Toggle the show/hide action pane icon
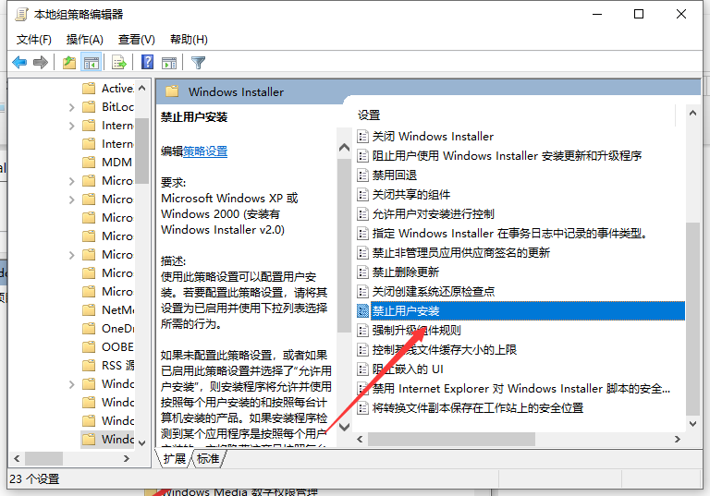 pyautogui.click(x=169, y=63)
